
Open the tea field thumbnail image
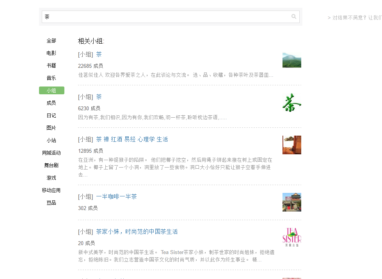pos(291,60)
